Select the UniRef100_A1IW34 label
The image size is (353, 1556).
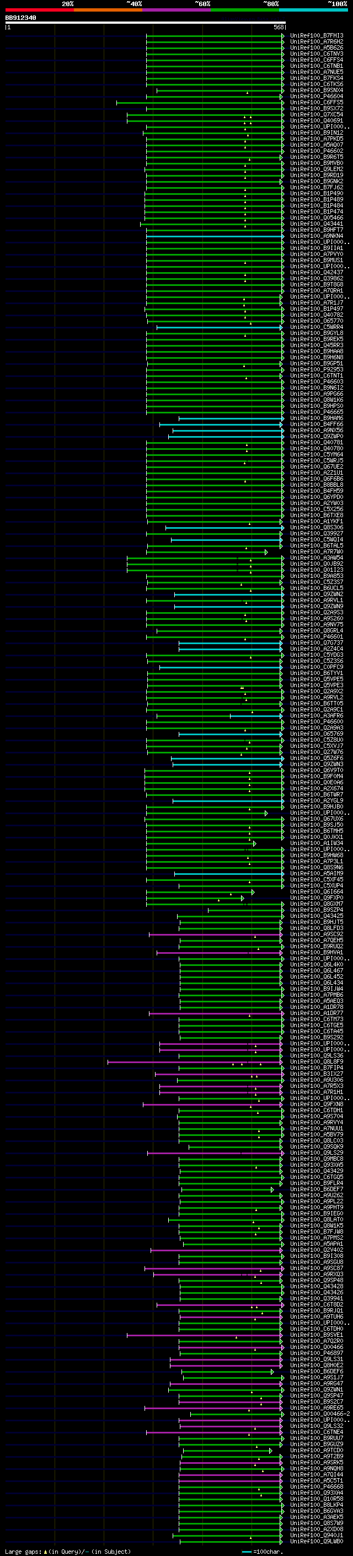click(x=317, y=843)
